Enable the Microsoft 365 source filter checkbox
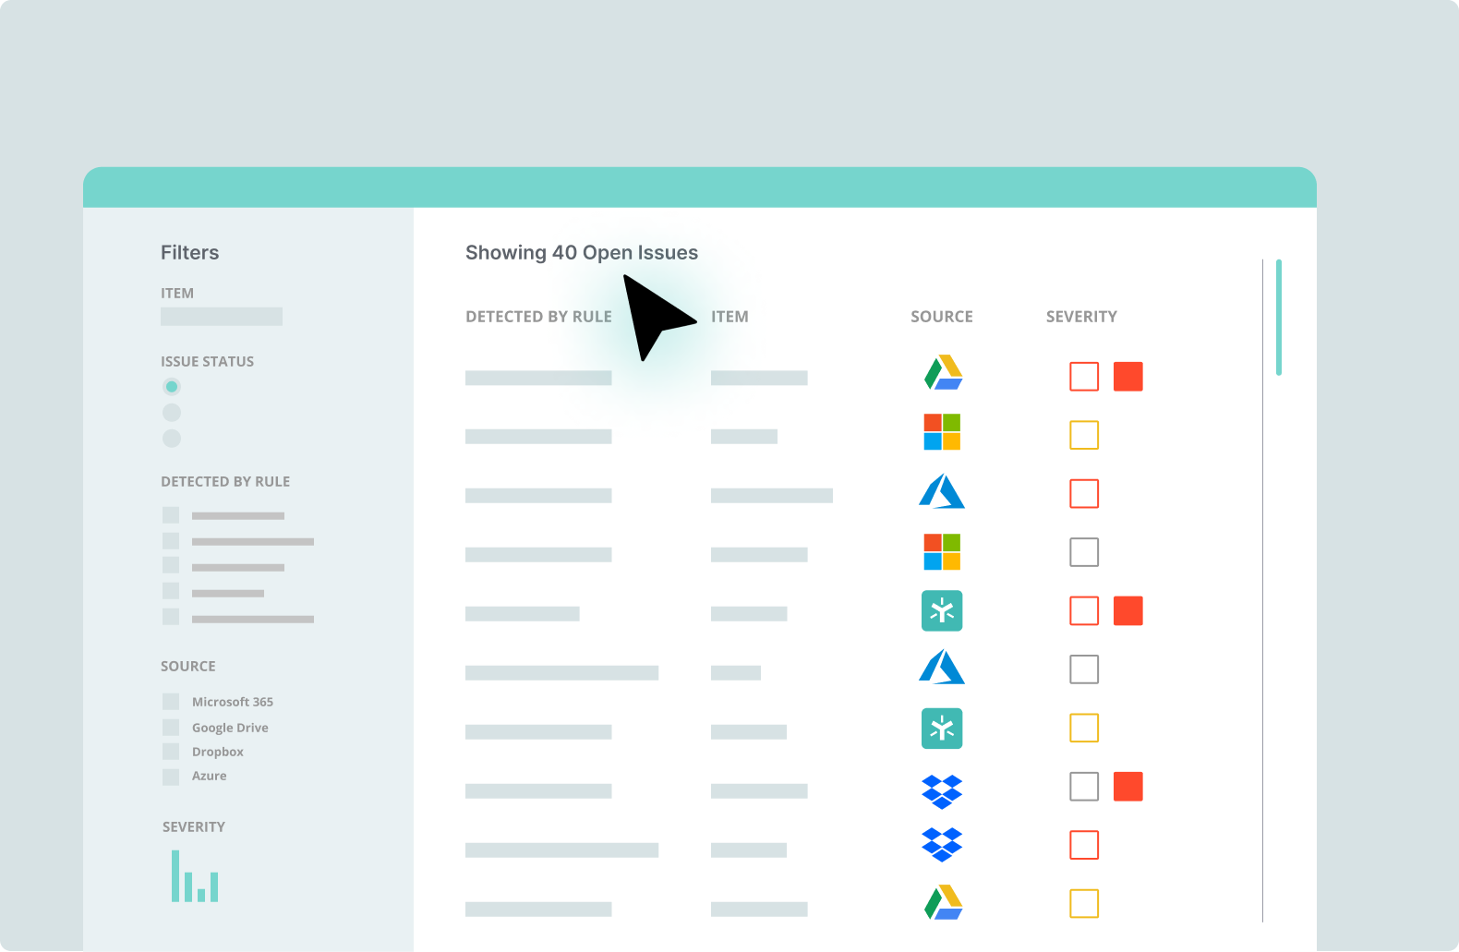 click(x=171, y=702)
